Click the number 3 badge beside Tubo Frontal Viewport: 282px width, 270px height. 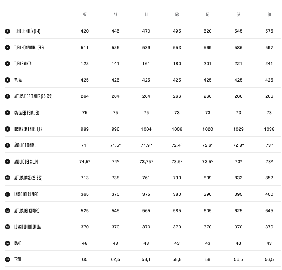7,64
